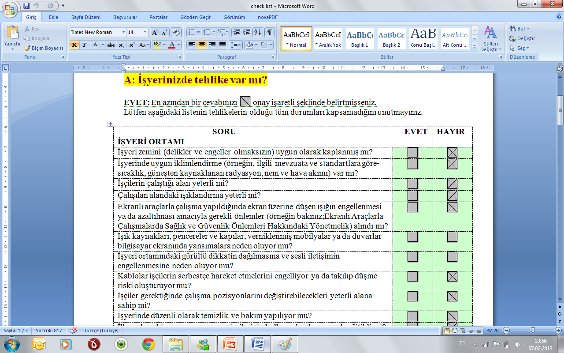The height and width of the screenshot is (353, 564).
Task: Open the Gözden Geçir tab
Action: pyautogui.click(x=195, y=17)
